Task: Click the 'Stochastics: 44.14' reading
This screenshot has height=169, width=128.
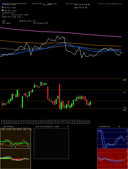Action: pos(8,13)
